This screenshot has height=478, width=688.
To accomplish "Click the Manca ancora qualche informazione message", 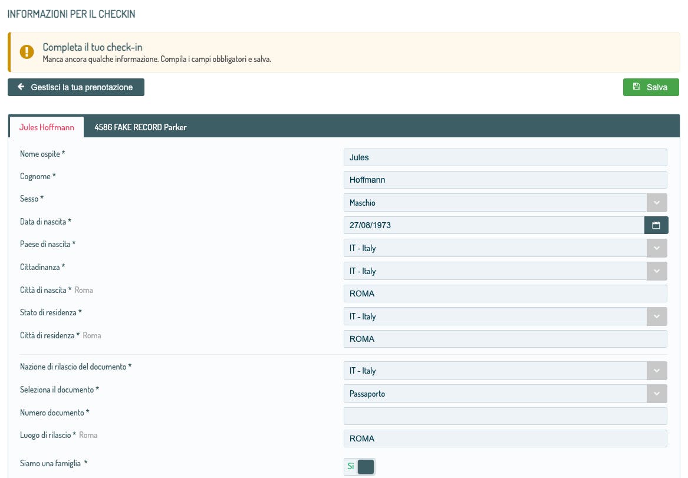I will (x=157, y=59).
